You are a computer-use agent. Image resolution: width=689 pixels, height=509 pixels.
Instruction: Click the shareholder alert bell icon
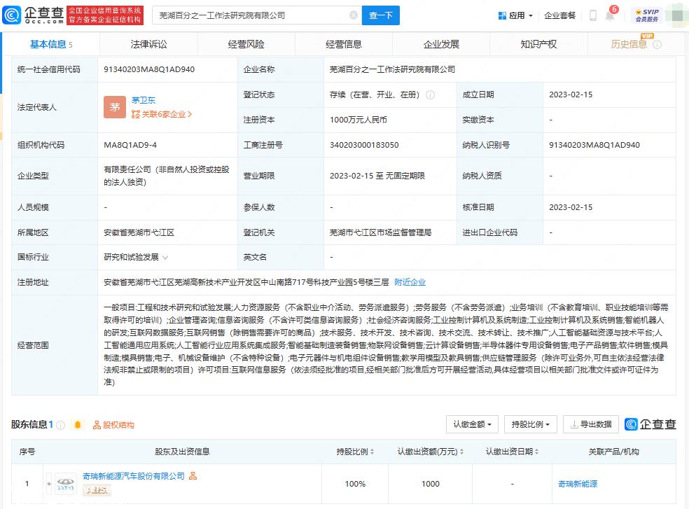(x=78, y=424)
